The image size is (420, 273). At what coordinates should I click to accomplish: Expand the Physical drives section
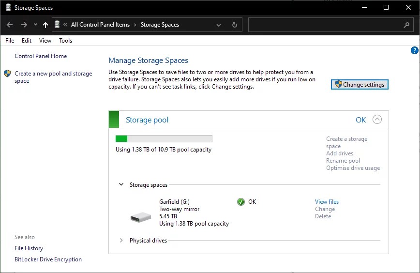click(121, 241)
